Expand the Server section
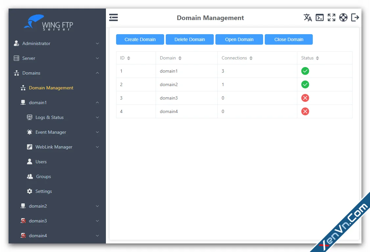The width and height of the screenshot is (370, 252). pos(56,58)
